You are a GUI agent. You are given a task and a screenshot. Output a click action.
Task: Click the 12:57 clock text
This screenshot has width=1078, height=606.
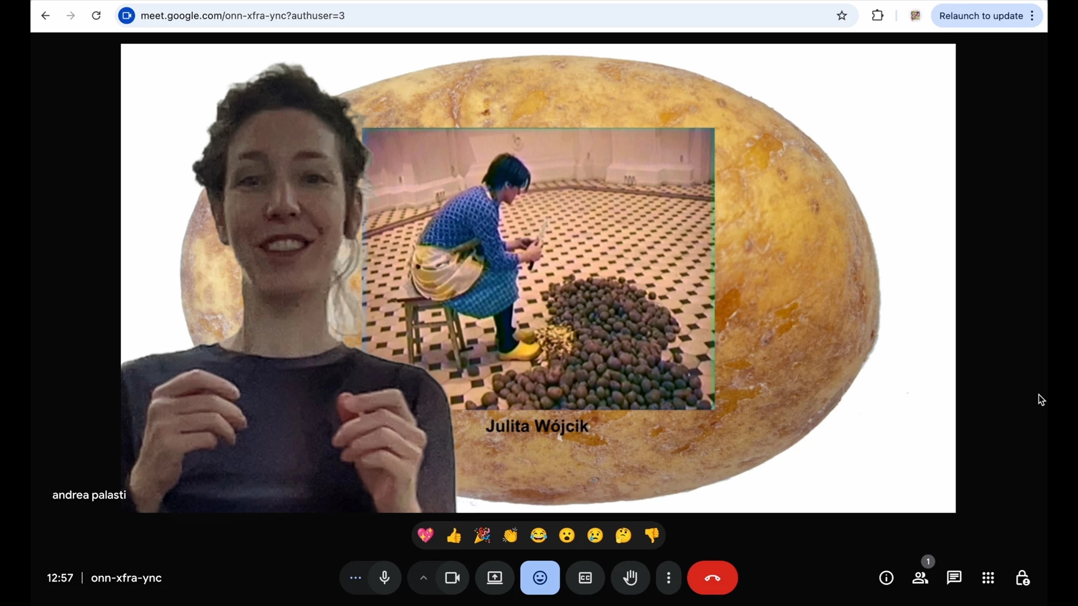tap(60, 578)
